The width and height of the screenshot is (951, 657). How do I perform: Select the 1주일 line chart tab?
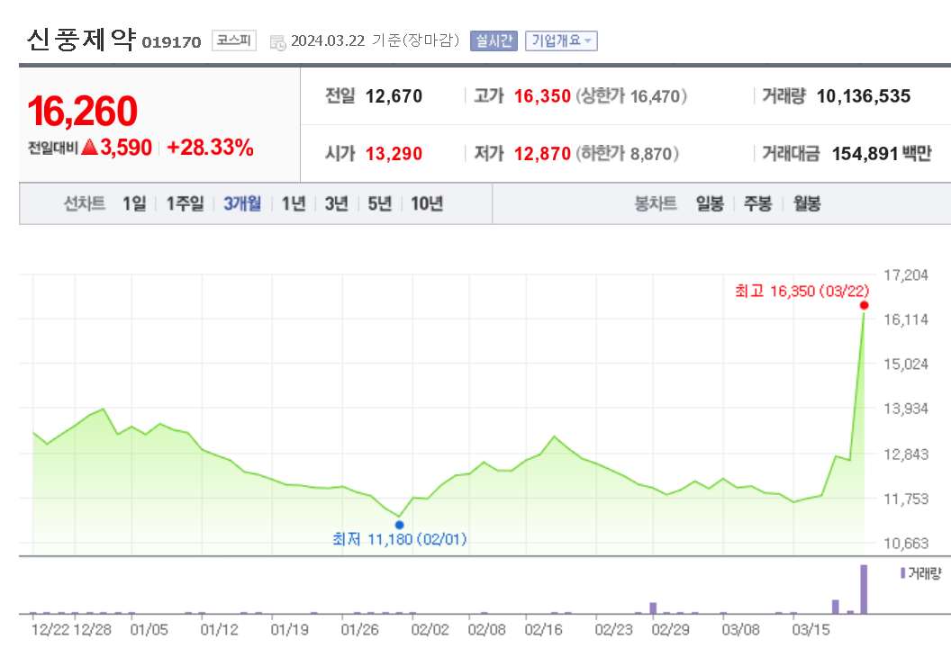pyautogui.click(x=185, y=203)
